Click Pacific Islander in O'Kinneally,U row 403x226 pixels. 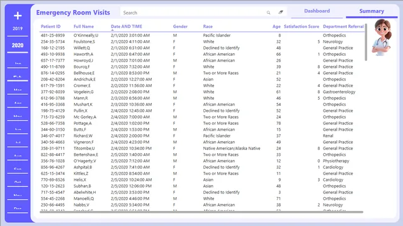tap(217, 35)
